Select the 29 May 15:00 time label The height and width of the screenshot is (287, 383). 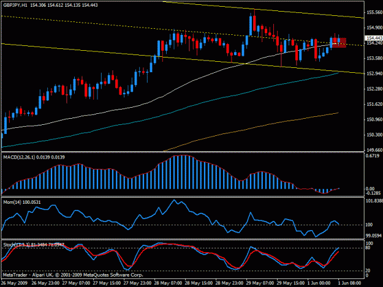[x=290, y=283]
